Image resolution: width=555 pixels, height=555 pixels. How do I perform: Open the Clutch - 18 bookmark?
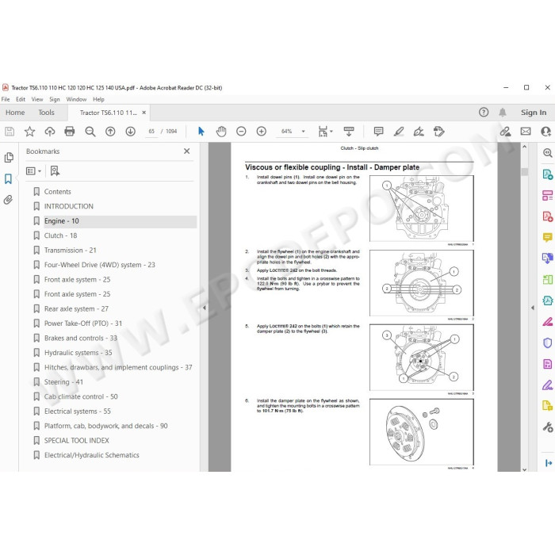click(60, 235)
